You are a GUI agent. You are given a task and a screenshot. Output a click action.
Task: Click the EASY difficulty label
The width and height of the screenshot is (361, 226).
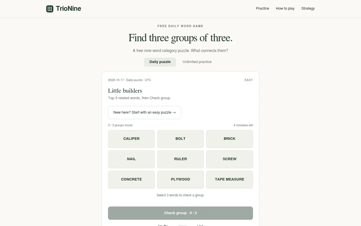(249, 80)
